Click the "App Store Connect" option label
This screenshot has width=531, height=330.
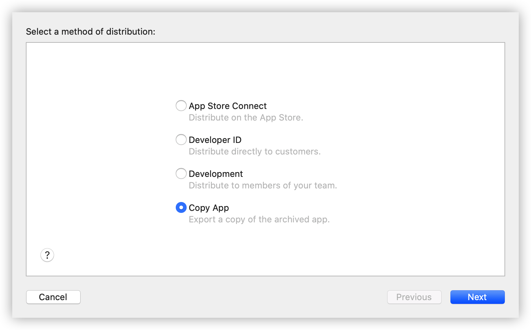227,106
